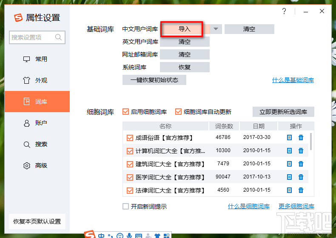
Task: Enable 开启新词提示 checkbox
Action: click(x=125, y=207)
